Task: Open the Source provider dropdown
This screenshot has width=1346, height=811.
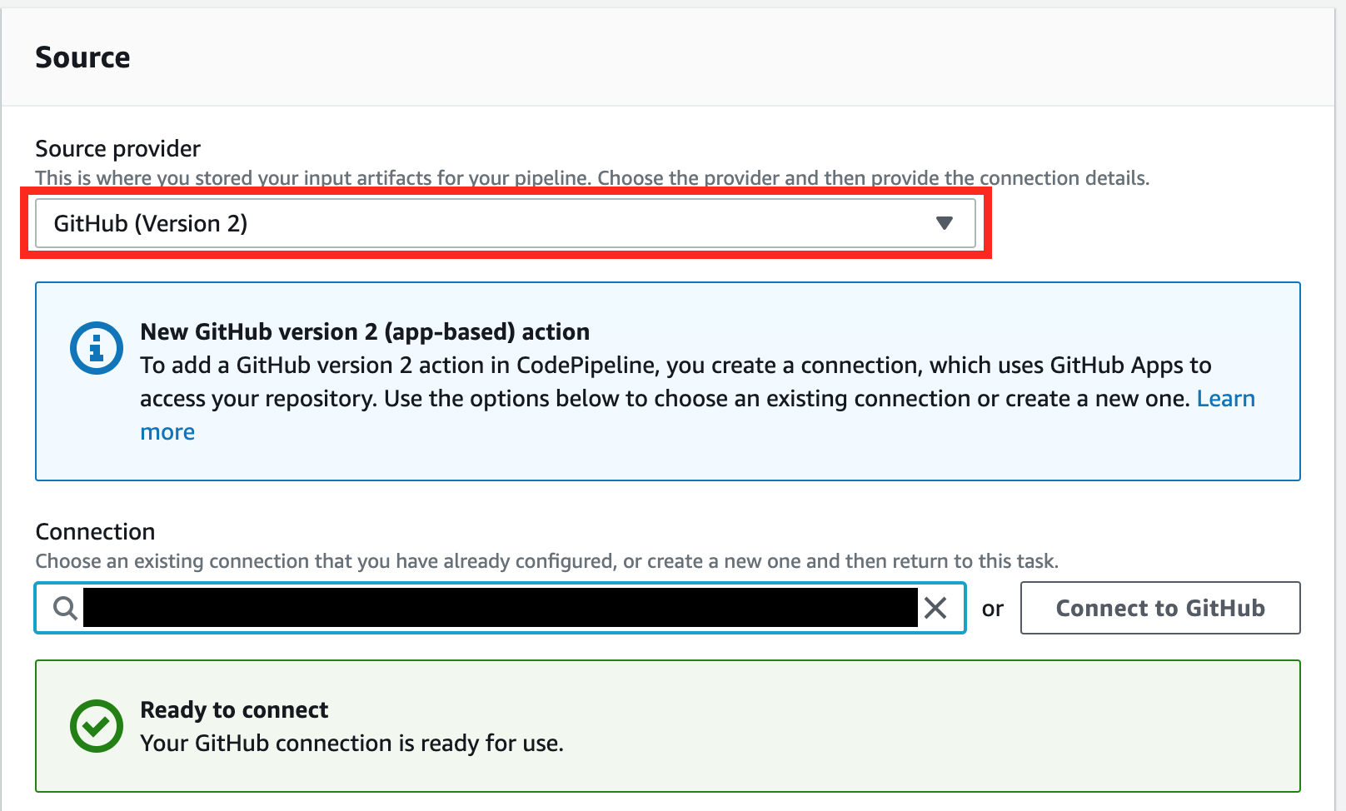Action: 505,223
